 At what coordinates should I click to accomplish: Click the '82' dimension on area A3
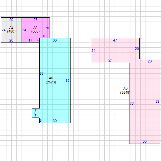pos(157,101)
